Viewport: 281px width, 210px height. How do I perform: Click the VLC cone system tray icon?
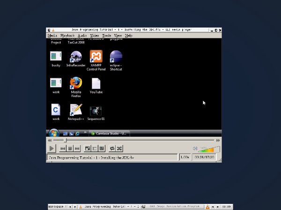207,207
